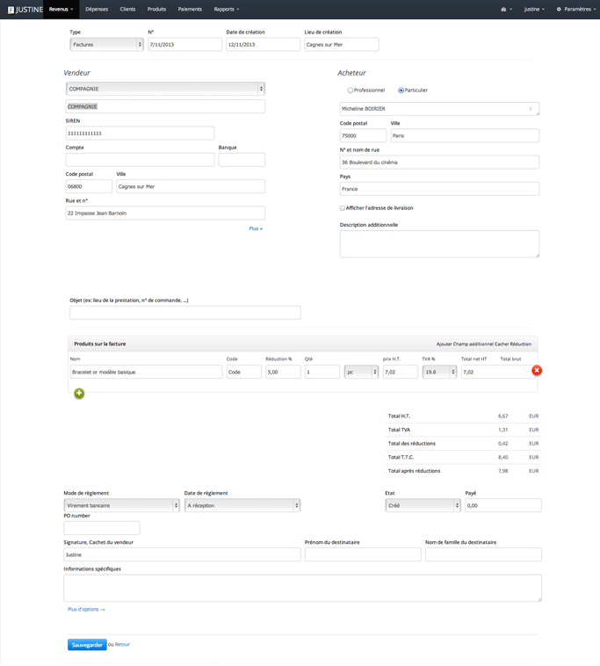The height and width of the screenshot is (666, 600).
Task: Click the Sauvegarder button
Action: coord(87,645)
